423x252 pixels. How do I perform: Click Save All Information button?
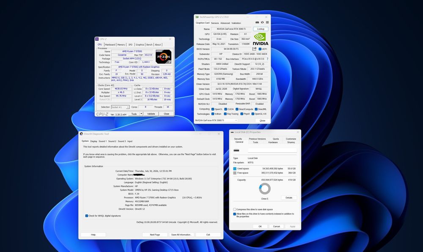tap(181, 235)
